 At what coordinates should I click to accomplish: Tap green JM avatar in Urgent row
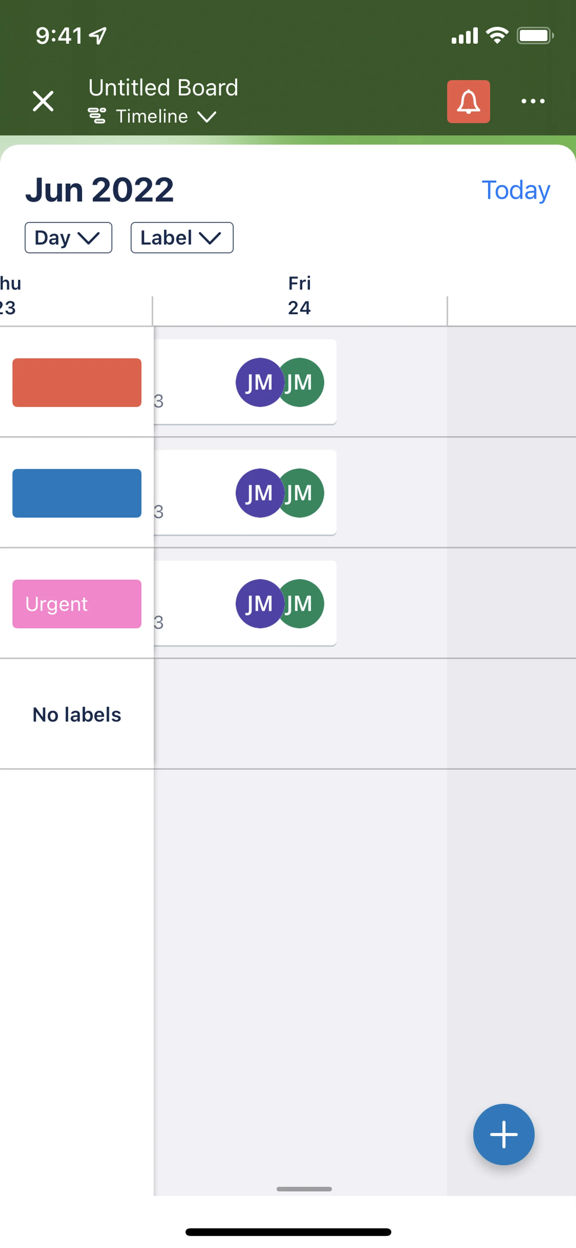click(302, 604)
